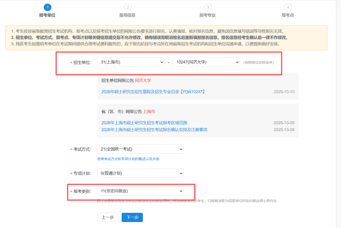Viewport: 341px width, 228px height.
Task: Open the 报名确认安排及注意事项 announcement link
Action: coord(154,130)
